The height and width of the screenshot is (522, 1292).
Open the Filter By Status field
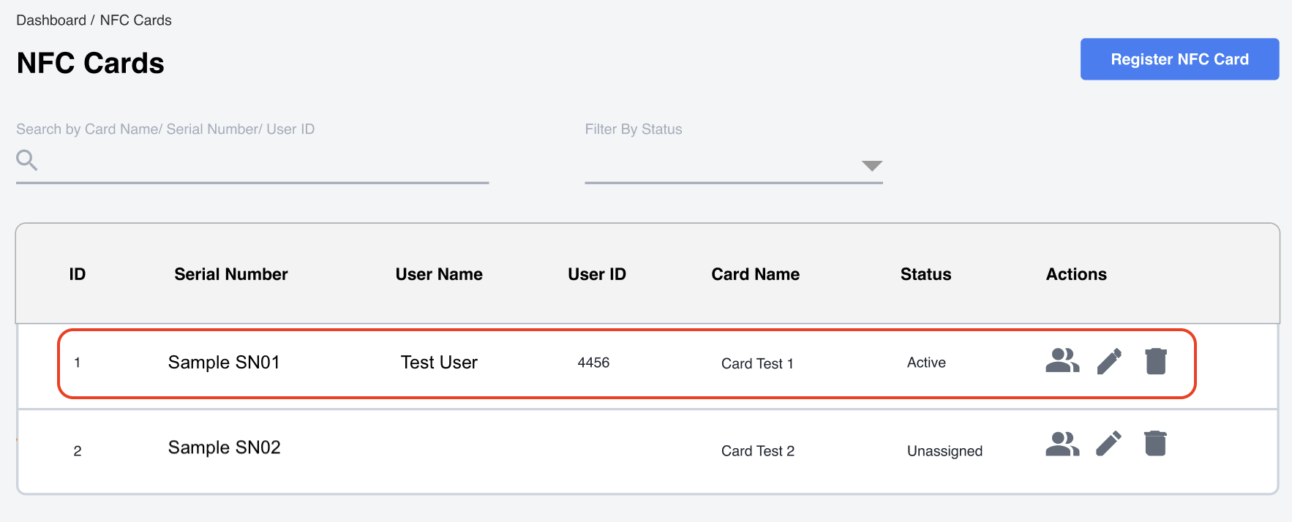(x=734, y=166)
